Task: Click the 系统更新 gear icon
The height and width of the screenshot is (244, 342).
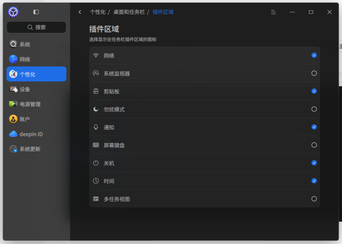Action: (x=13, y=149)
